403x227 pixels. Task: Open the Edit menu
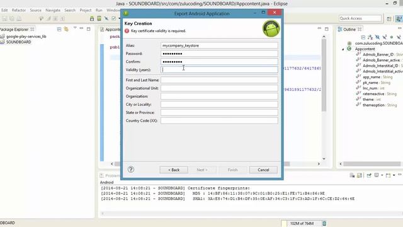tap(4, 10)
